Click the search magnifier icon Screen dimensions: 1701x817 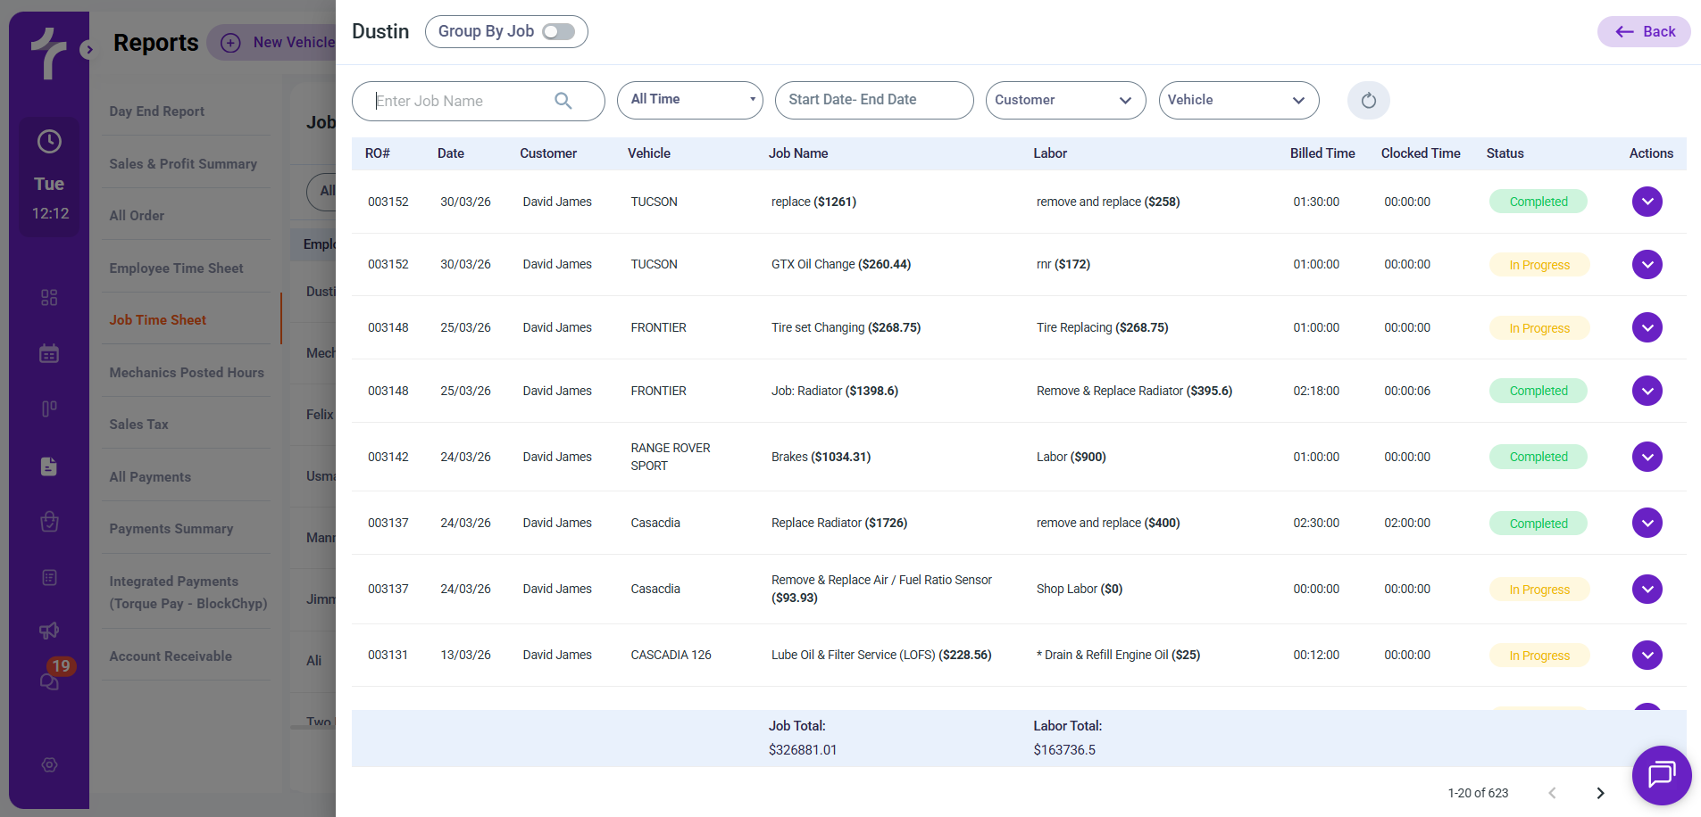click(563, 101)
